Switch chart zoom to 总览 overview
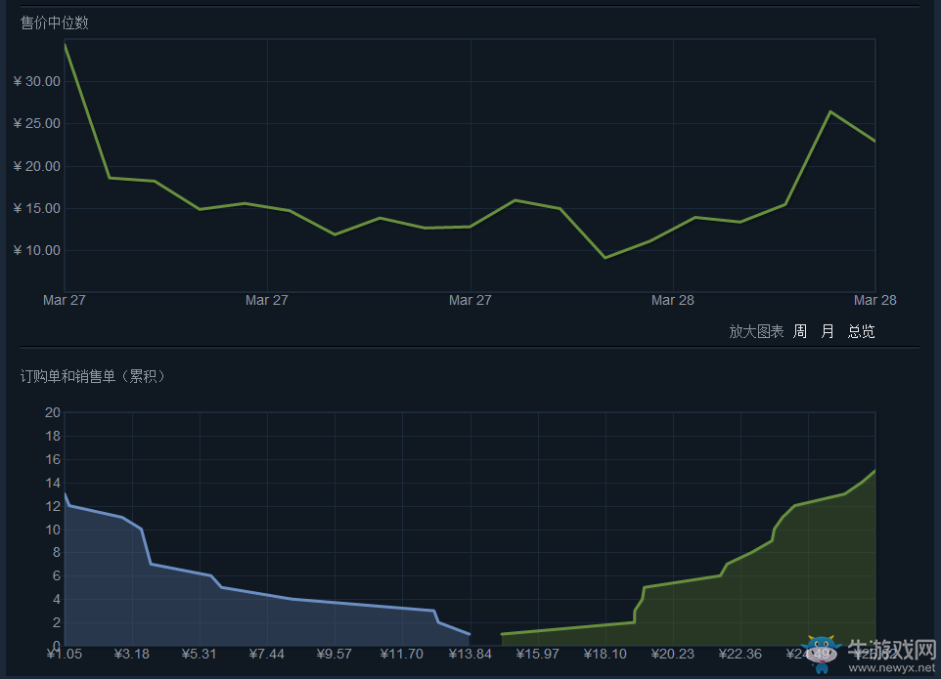 pyautogui.click(x=861, y=332)
